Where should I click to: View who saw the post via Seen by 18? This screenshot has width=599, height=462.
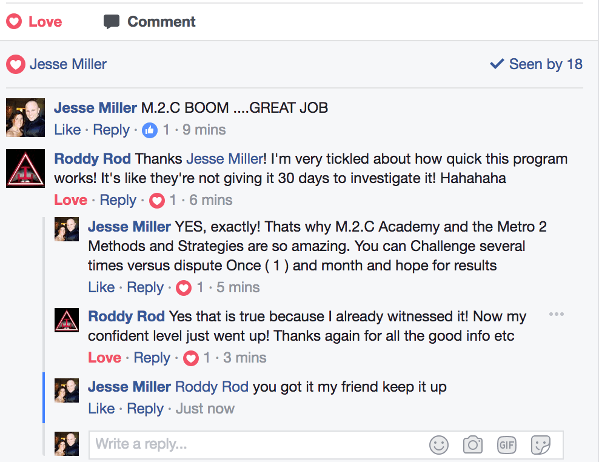[x=536, y=64]
